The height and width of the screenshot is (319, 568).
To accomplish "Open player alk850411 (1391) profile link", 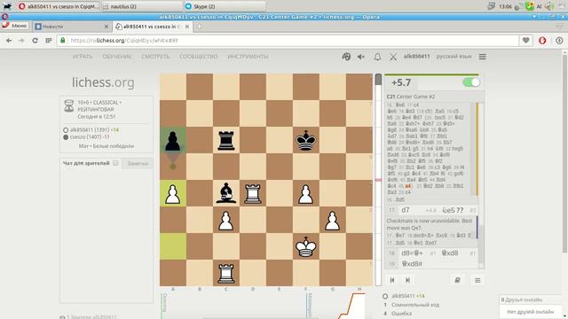I will [x=91, y=130].
